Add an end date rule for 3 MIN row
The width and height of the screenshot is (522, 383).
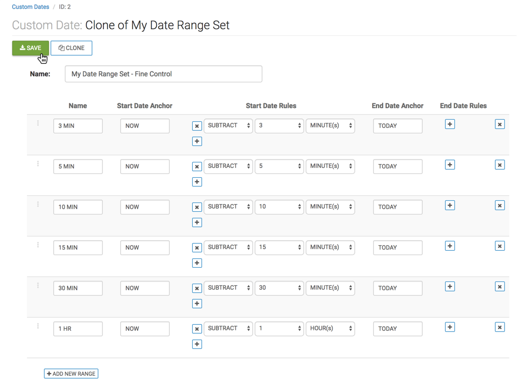click(x=450, y=125)
